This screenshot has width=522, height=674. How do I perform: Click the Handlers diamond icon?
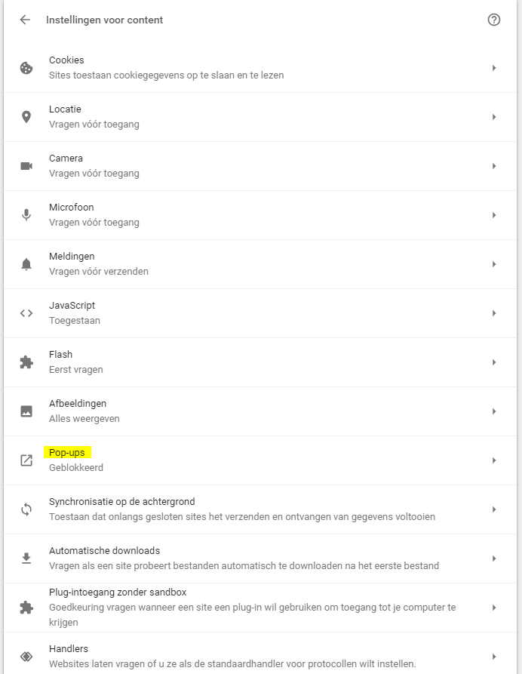point(26,657)
